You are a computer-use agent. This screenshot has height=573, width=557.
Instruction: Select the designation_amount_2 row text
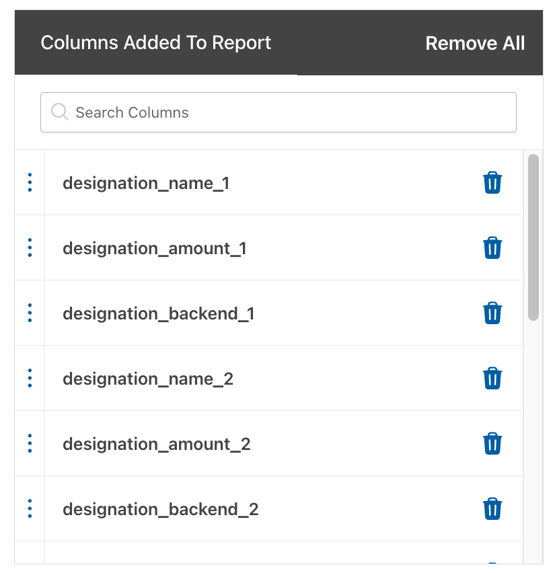[x=157, y=444]
